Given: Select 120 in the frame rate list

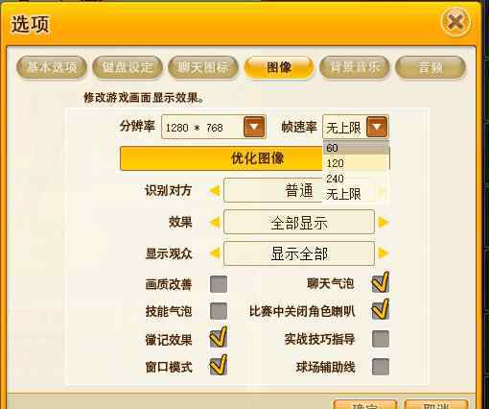Looking at the screenshot, I should [x=356, y=163].
